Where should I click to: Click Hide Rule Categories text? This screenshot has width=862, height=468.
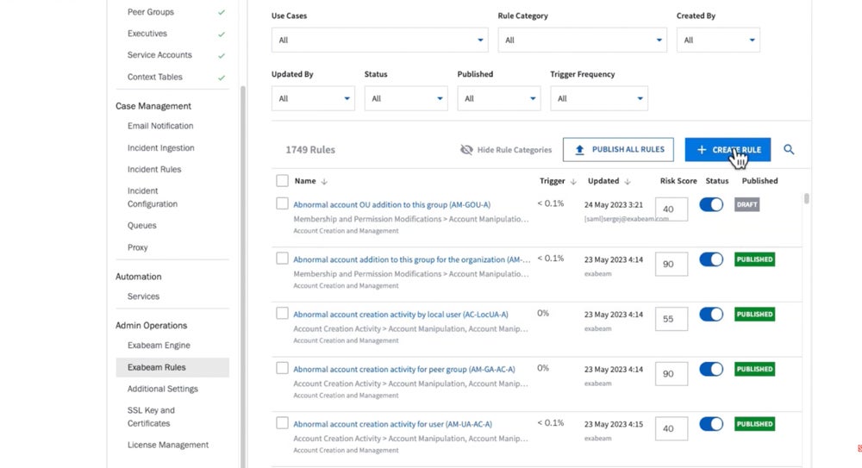point(515,150)
